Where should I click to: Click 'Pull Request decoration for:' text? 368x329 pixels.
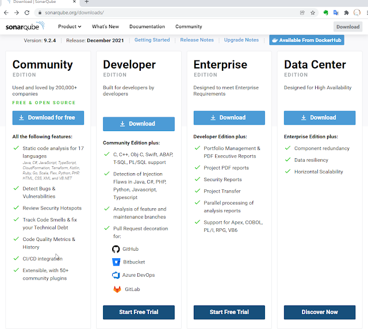pos(140,232)
